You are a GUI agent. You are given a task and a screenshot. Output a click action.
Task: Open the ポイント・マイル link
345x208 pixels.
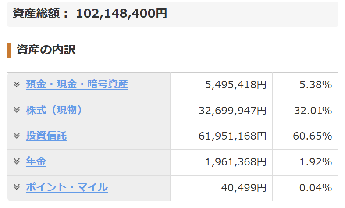[x=67, y=187]
